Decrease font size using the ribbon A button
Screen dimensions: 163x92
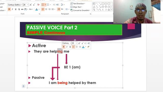click(x=34, y=5)
